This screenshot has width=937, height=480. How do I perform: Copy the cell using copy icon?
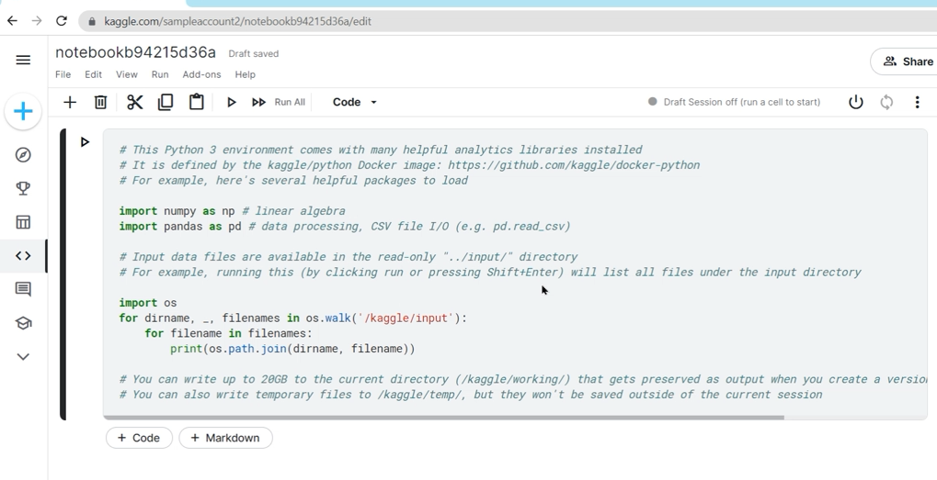tap(166, 102)
